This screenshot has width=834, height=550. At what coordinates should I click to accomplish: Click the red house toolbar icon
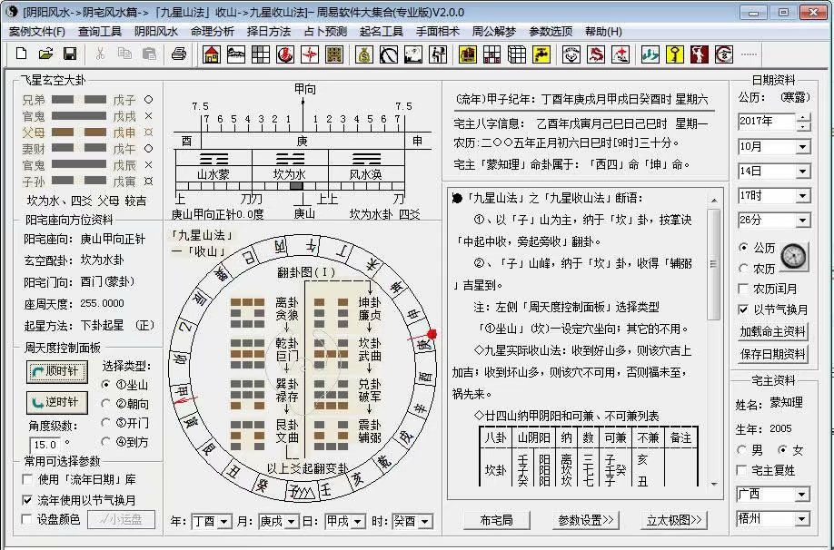[x=211, y=54]
